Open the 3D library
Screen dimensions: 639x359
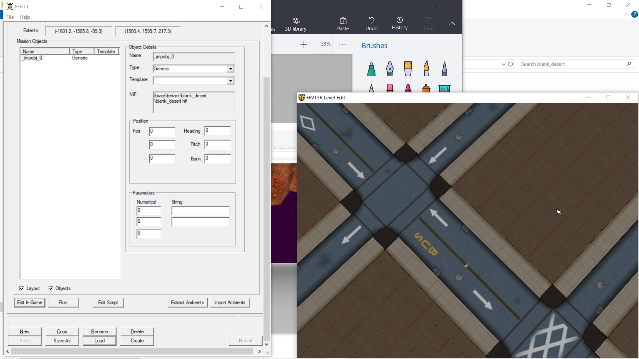(296, 24)
